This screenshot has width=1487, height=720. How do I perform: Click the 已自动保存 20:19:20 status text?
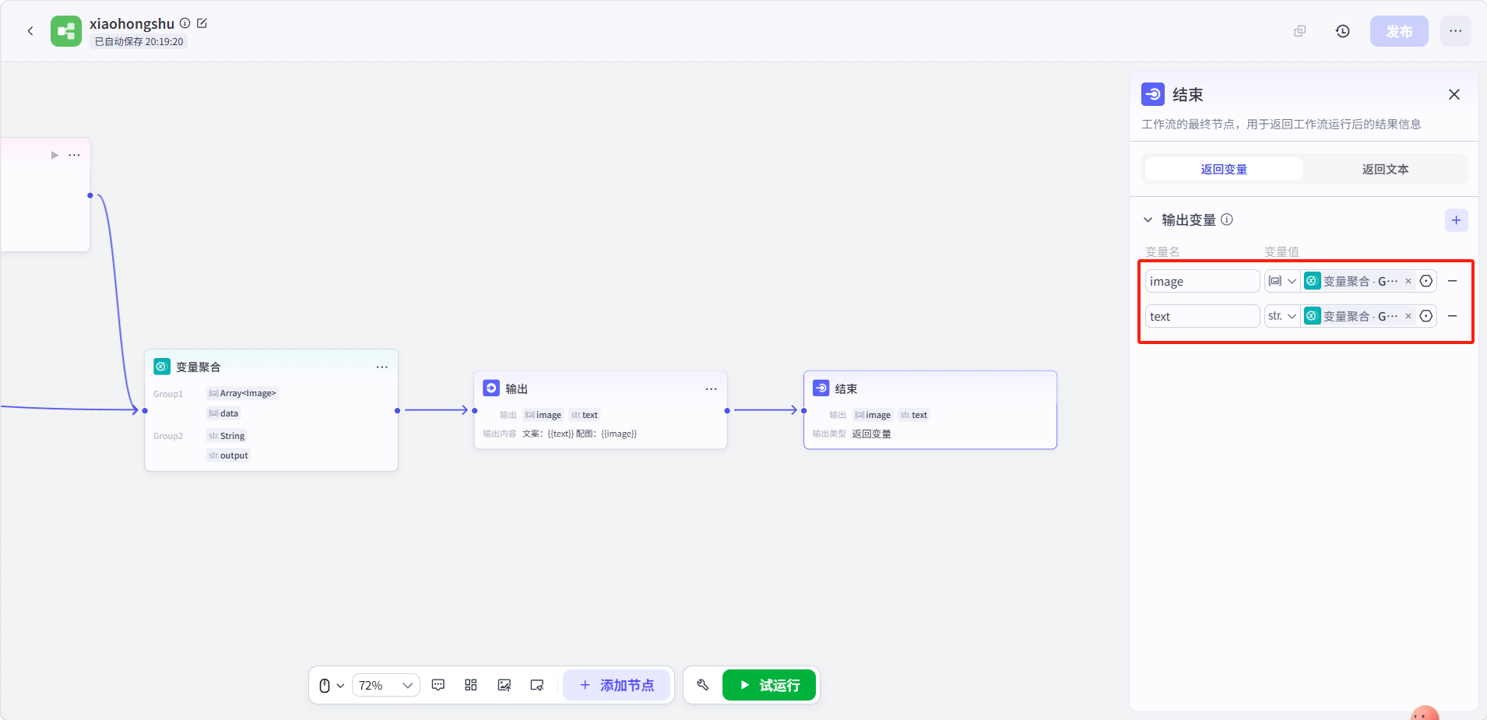point(139,42)
